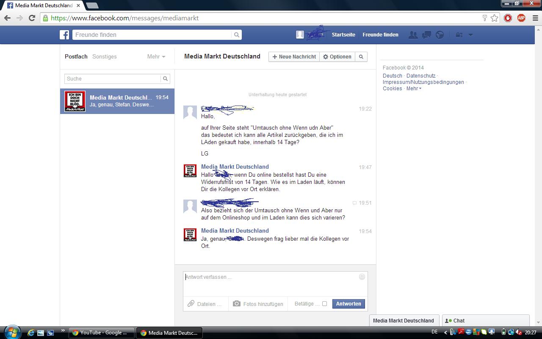Expand the Mehr link in the footer
542x339 pixels.
pos(414,89)
